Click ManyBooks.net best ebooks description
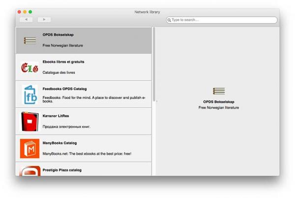 coord(87,154)
